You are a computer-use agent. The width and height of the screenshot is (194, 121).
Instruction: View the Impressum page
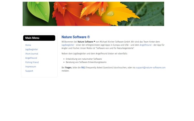(x=31, y=66)
